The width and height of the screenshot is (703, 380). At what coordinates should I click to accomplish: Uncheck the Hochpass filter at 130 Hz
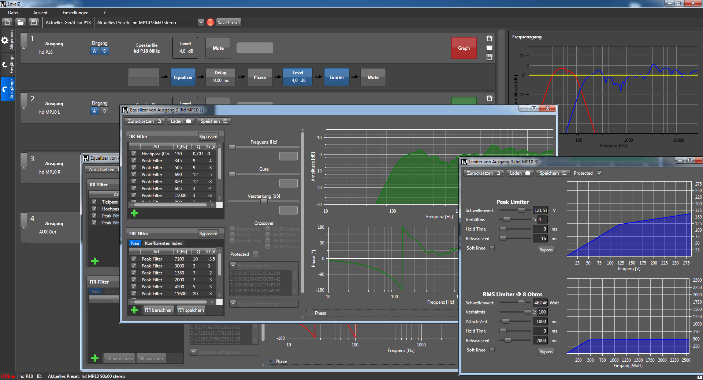pos(134,154)
